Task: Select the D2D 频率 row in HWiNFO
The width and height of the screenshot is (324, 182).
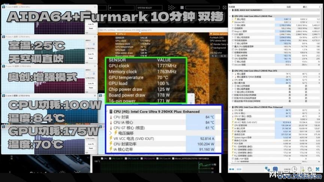Action: pyautogui.click(x=276, y=34)
